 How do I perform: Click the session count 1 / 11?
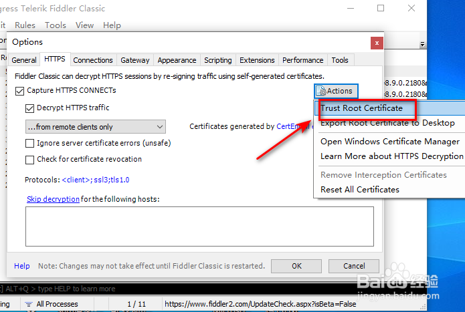pos(136,304)
